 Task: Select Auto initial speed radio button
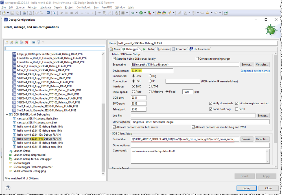pyautogui.click(x=134, y=92)
